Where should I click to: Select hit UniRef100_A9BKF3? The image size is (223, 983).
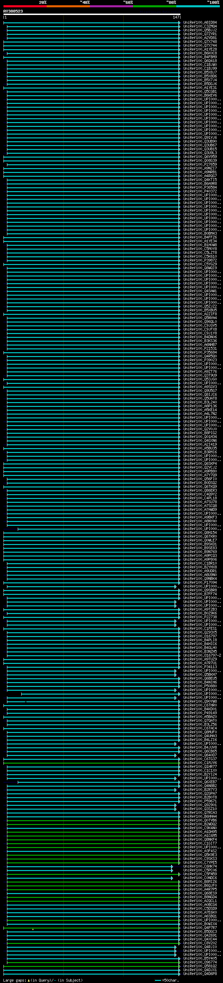click(200, 517)
